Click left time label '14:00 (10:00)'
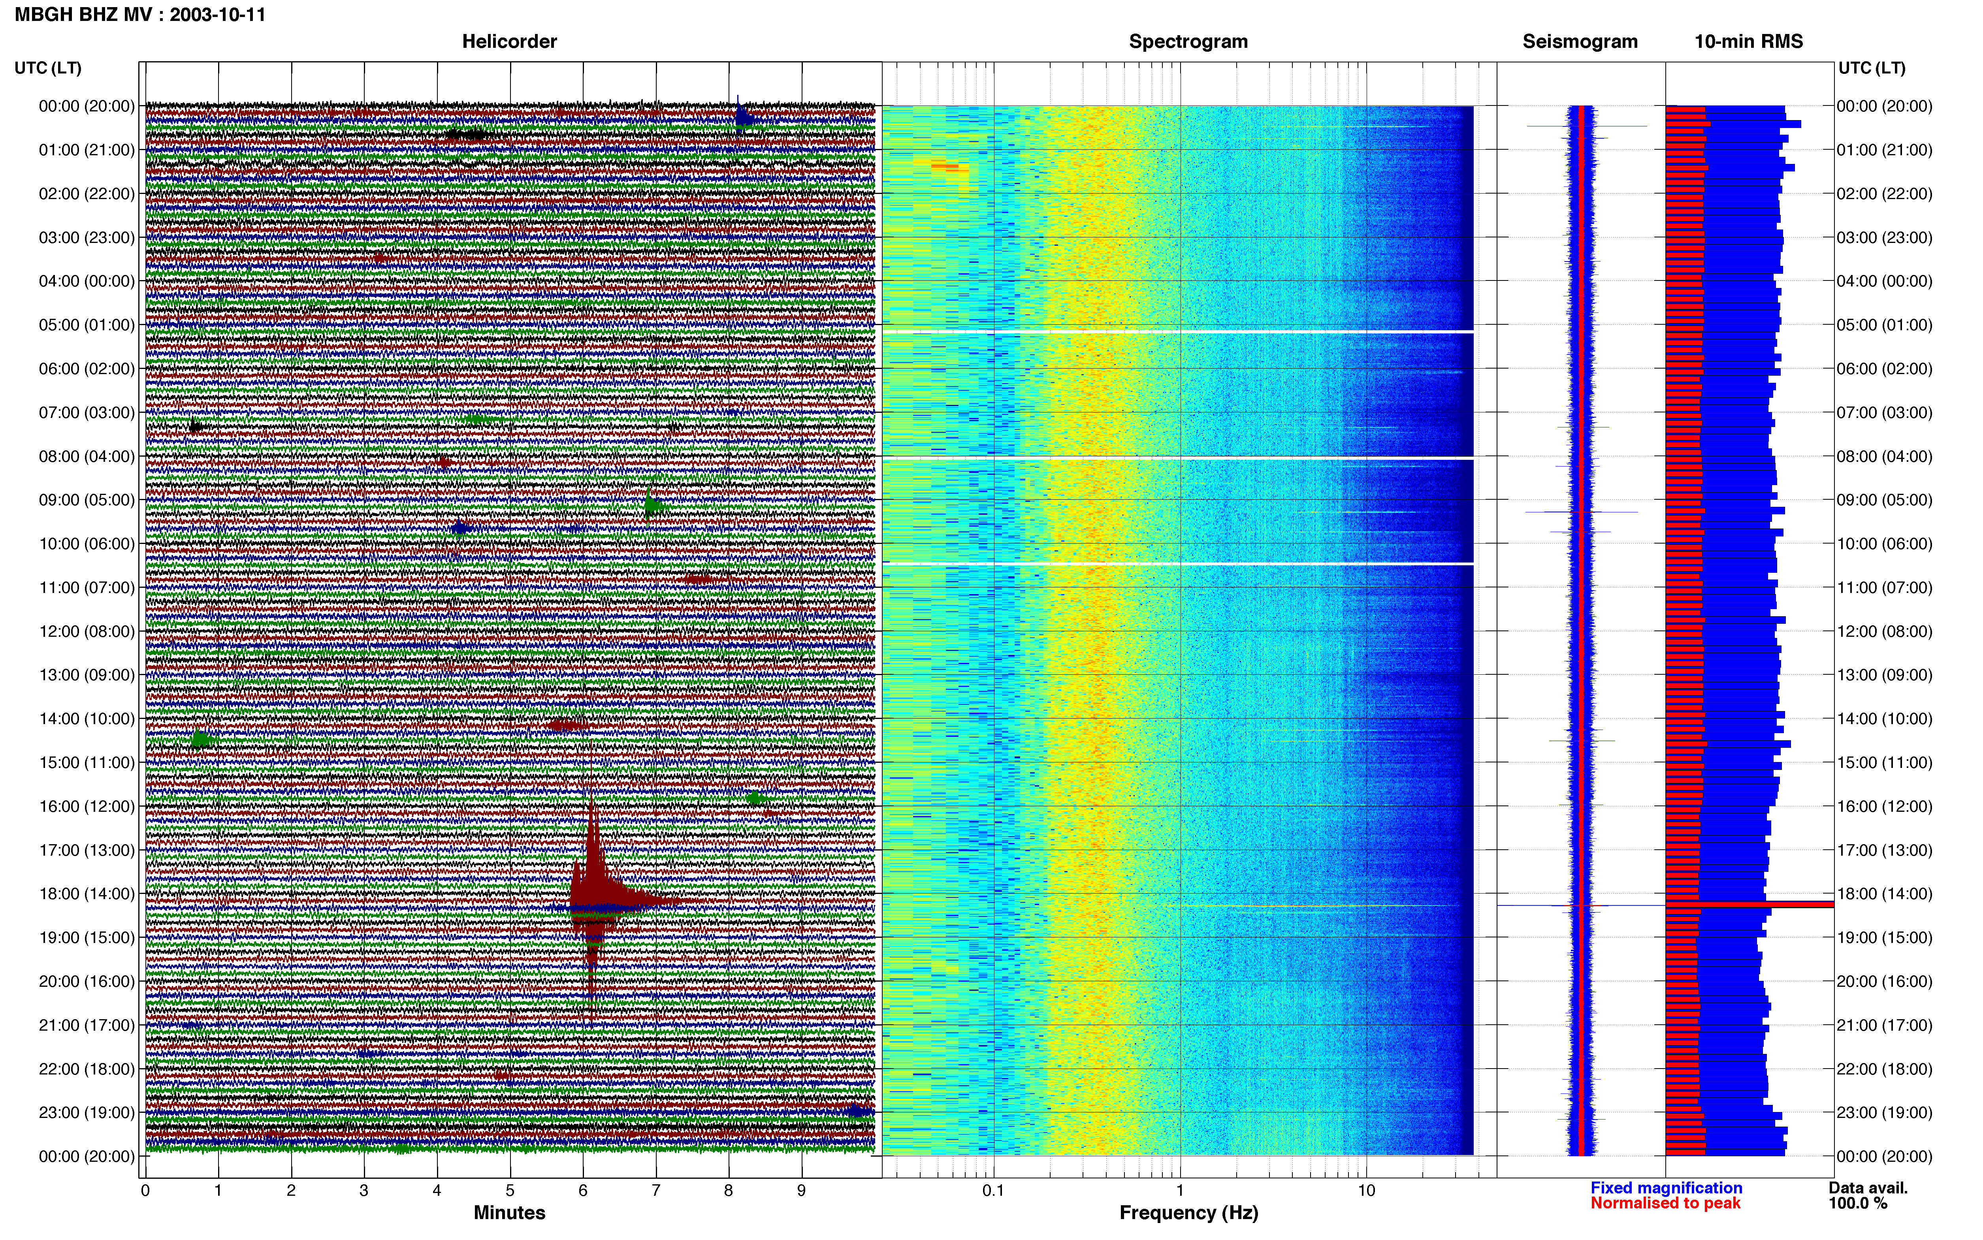This screenshot has height=1240, width=1983. (87, 719)
